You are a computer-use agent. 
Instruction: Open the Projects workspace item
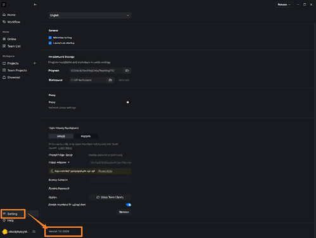click(13, 63)
